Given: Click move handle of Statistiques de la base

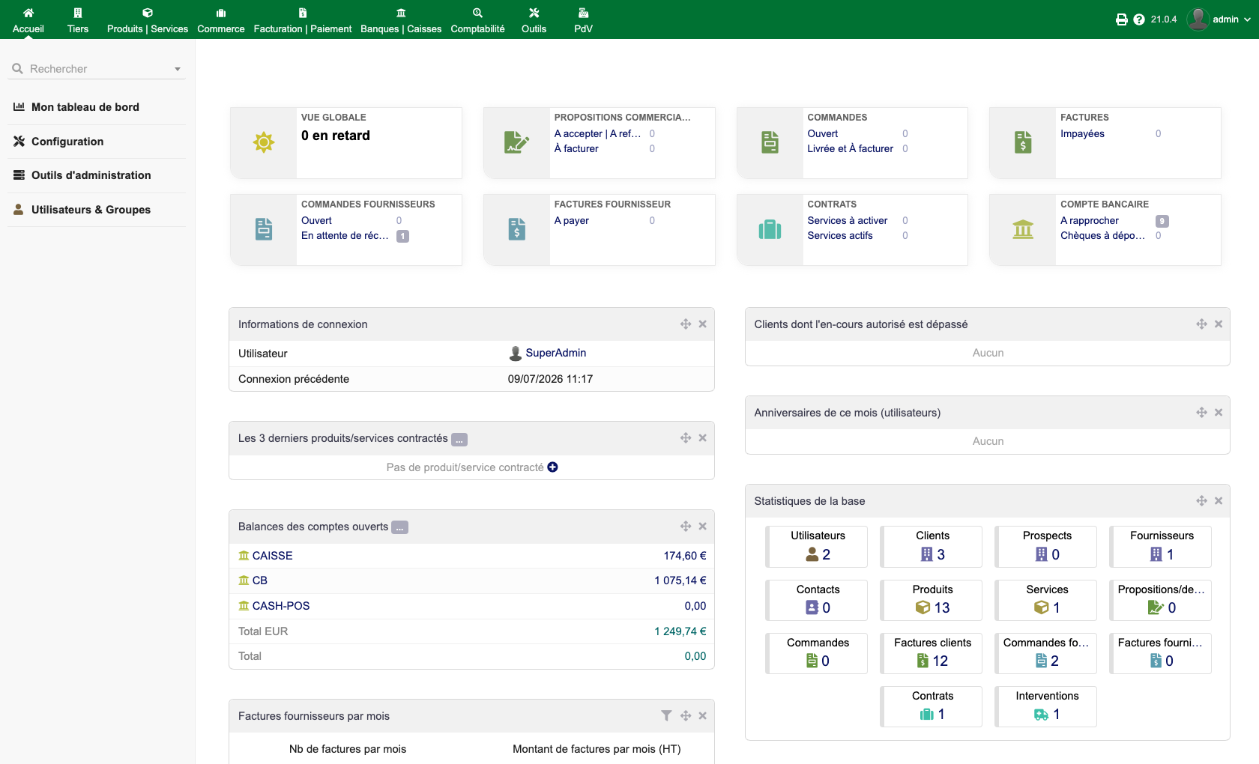Looking at the screenshot, I should 1201,500.
